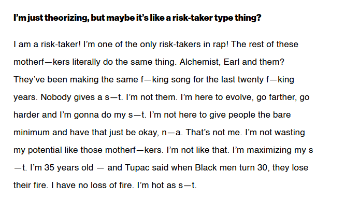Click the name "Earl" in the text

point(232,62)
